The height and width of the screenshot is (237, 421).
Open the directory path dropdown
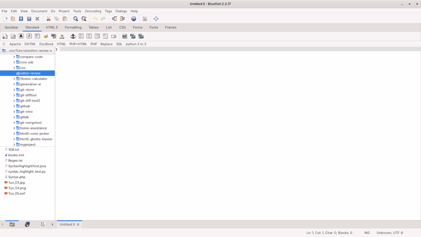tap(27, 51)
